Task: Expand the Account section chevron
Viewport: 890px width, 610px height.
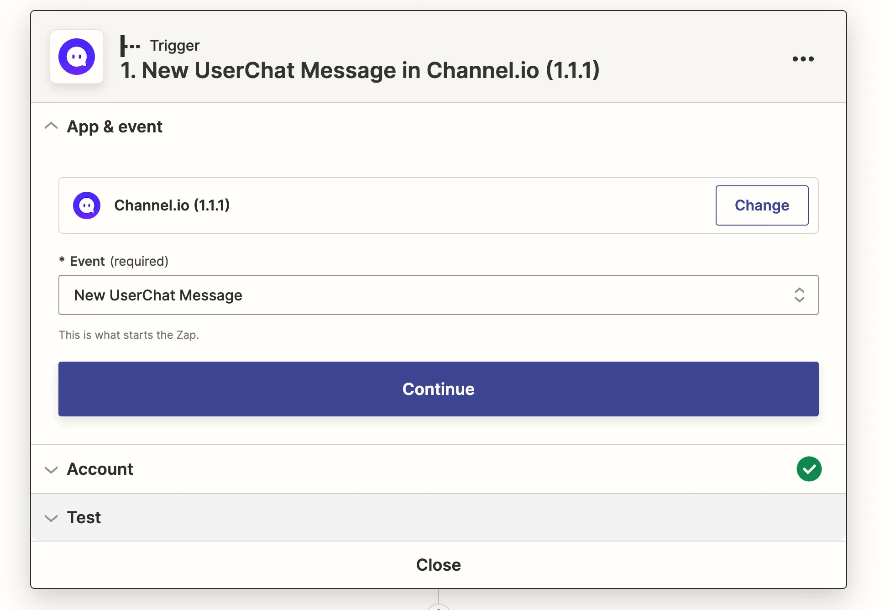Action: tap(51, 469)
